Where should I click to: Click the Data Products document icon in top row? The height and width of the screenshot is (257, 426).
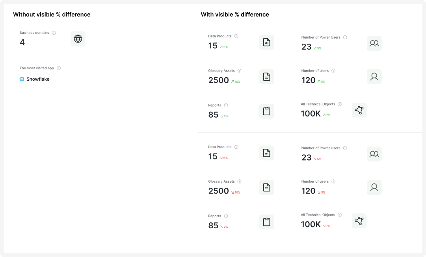click(x=266, y=42)
